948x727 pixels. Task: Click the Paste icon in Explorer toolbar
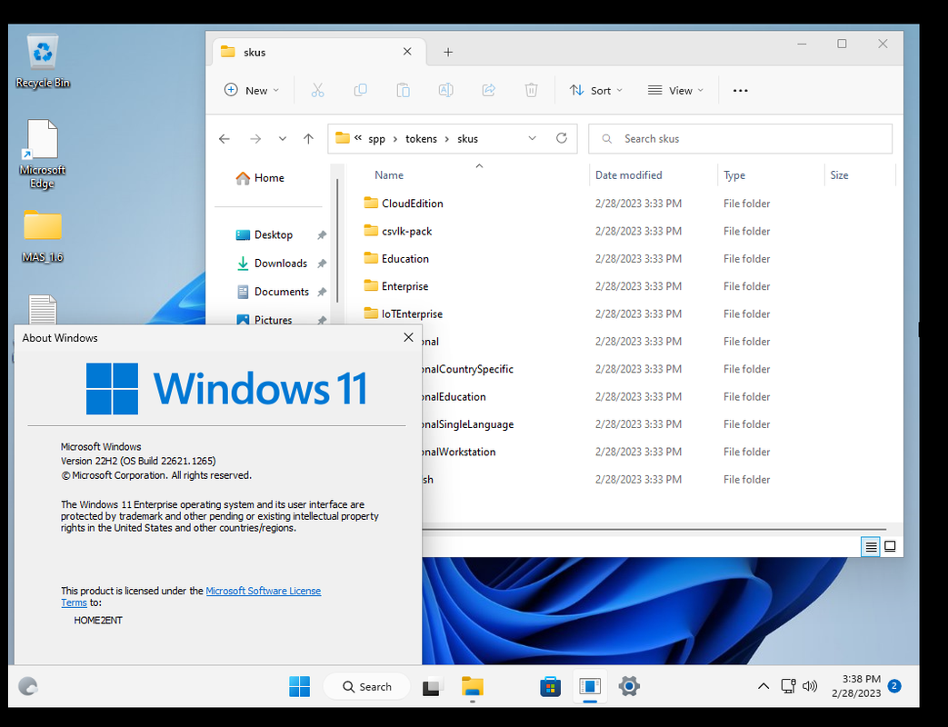click(404, 91)
